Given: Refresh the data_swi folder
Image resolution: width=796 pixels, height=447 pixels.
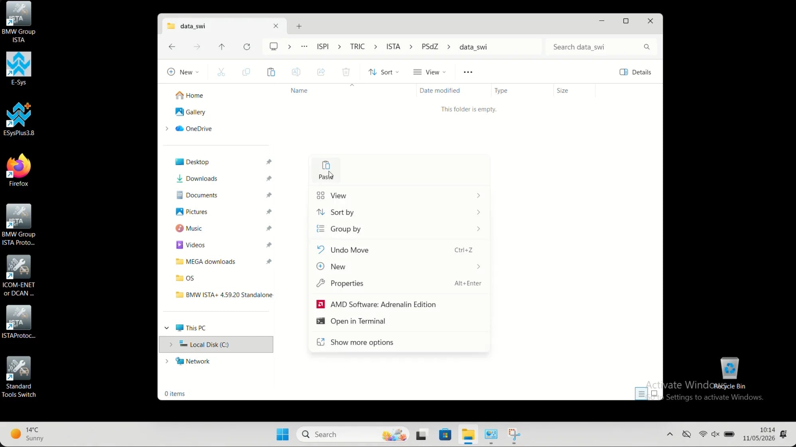Looking at the screenshot, I should click(x=247, y=47).
